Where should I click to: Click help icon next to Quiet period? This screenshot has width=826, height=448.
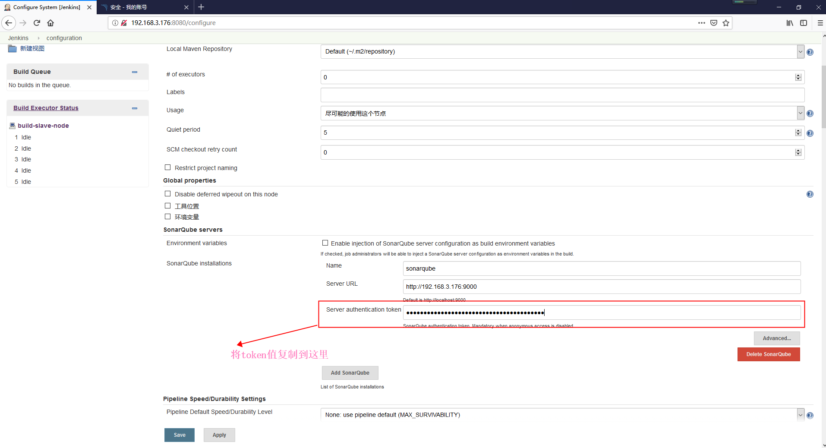[810, 133]
